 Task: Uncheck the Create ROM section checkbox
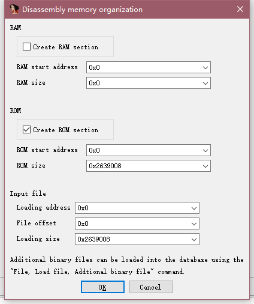26,130
